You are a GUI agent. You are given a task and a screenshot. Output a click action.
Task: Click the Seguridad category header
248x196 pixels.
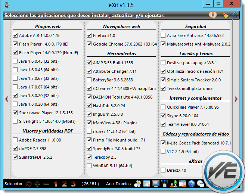[x=196, y=26]
